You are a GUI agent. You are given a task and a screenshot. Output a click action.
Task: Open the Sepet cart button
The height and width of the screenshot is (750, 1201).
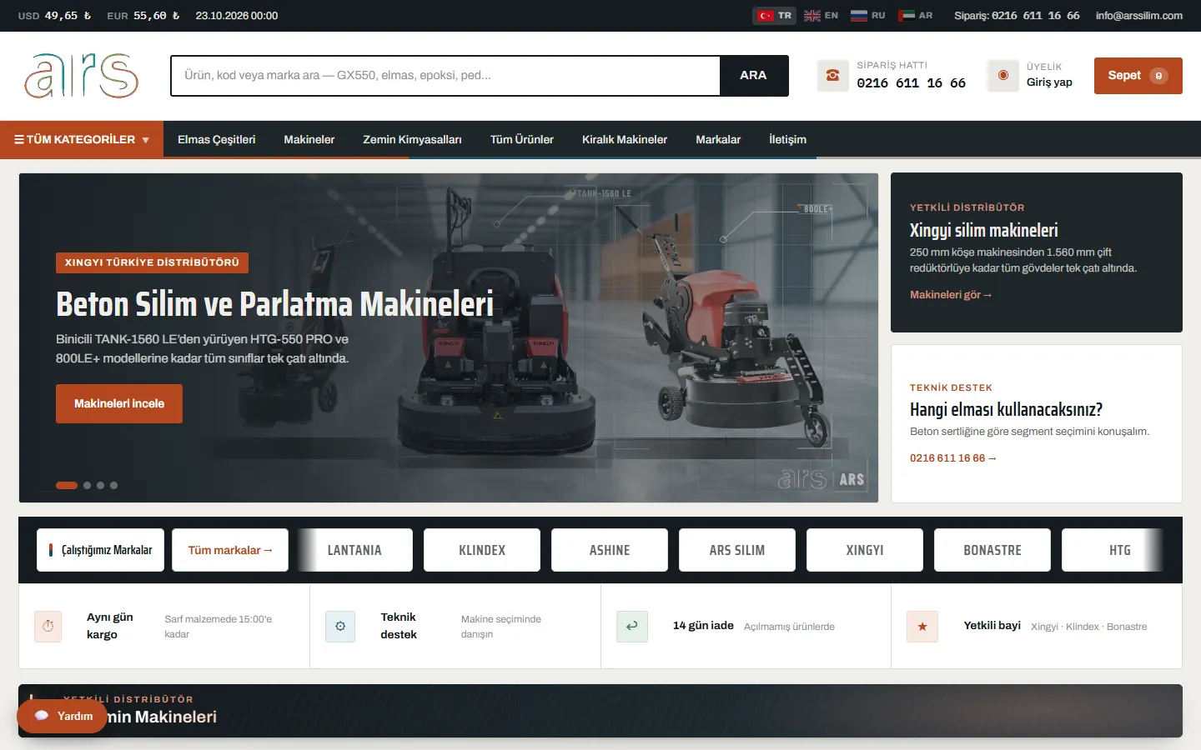[1138, 76]
